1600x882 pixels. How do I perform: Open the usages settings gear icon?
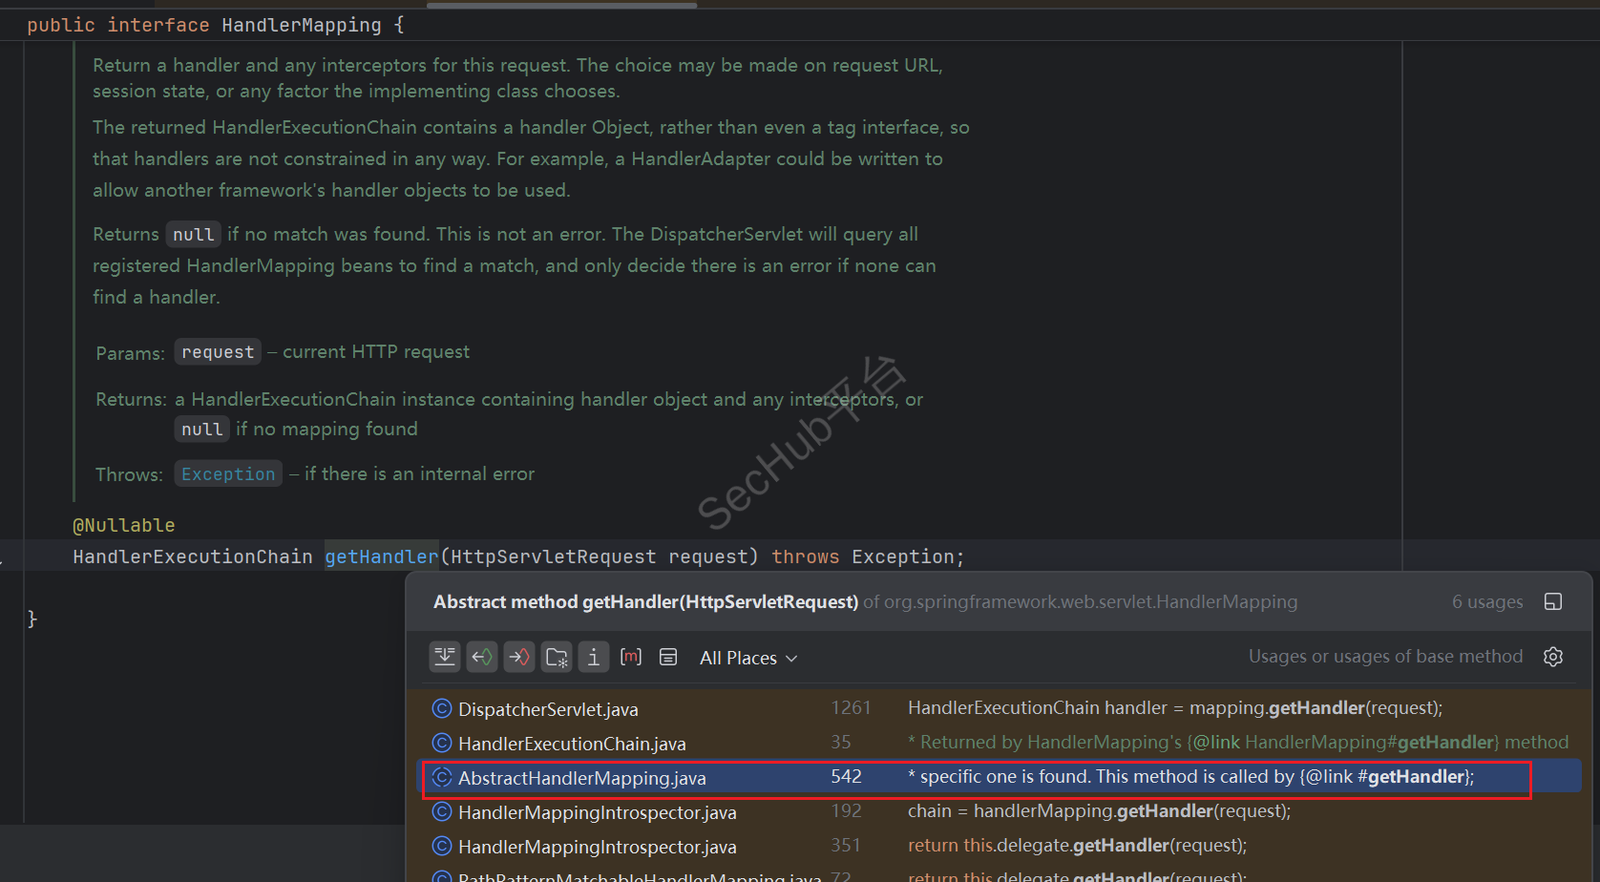pyautogui.click(x=1553, y=657)
